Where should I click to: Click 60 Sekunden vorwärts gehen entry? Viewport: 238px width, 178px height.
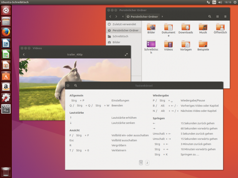199,129
